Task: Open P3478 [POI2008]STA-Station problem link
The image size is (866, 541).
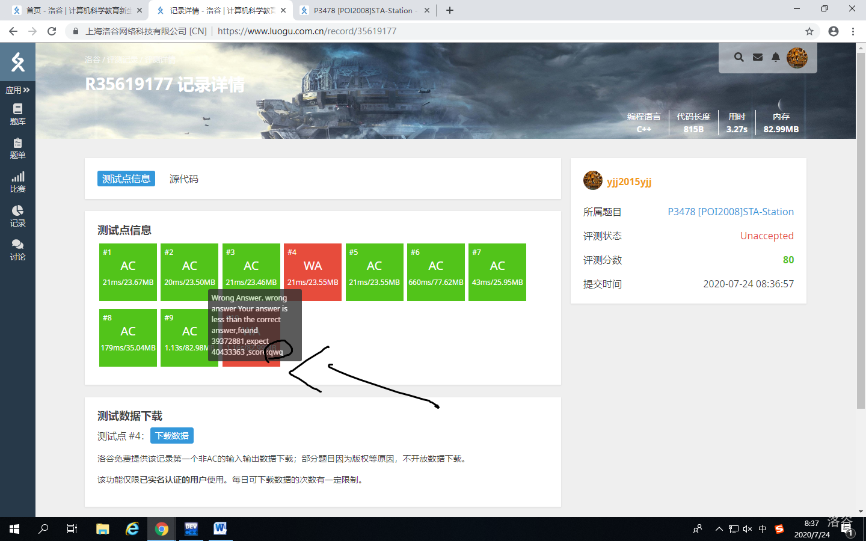Action: [x=731, y=212]
